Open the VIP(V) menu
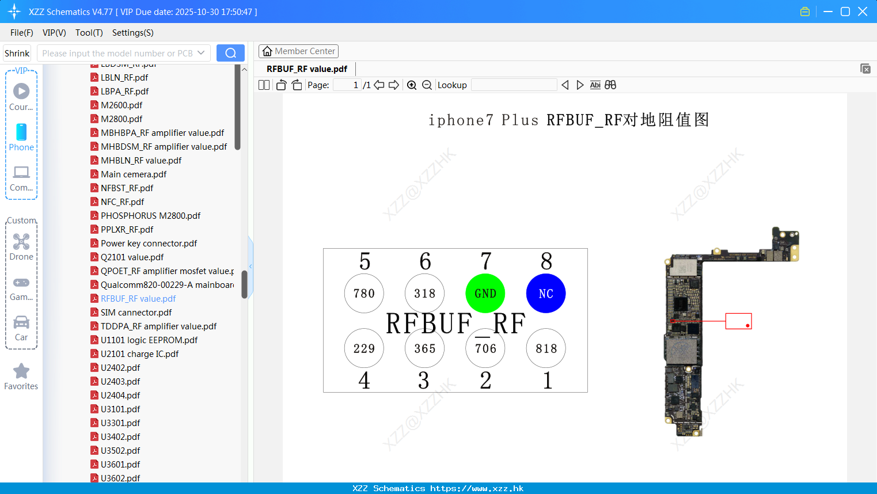Image resolution: width=877 pixels, height=494 pixels. tap(54, 33)
